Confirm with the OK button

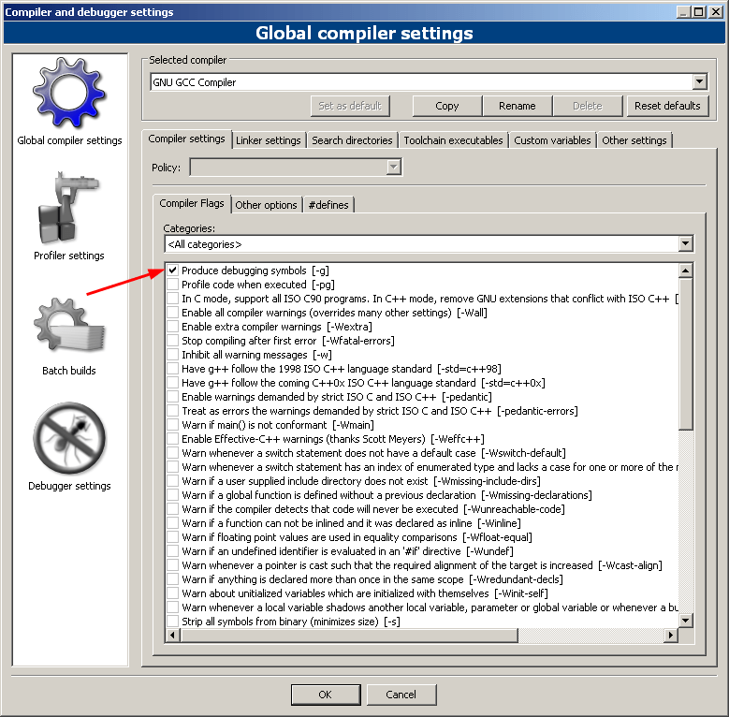326,695
